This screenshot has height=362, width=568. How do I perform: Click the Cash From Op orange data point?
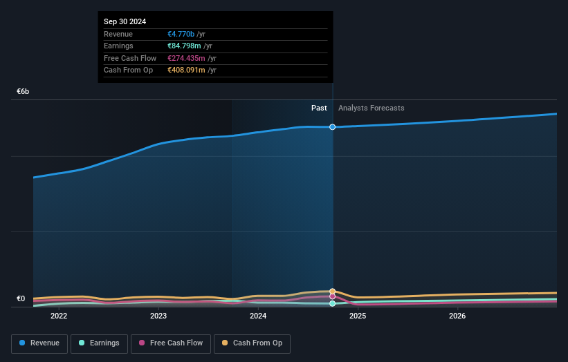[333, 292]
